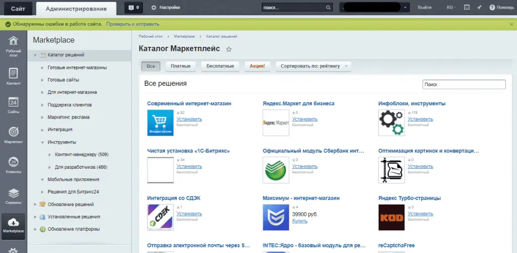
Task: Click Установить for Современный интернет-магазин
Action: (189, 119)
